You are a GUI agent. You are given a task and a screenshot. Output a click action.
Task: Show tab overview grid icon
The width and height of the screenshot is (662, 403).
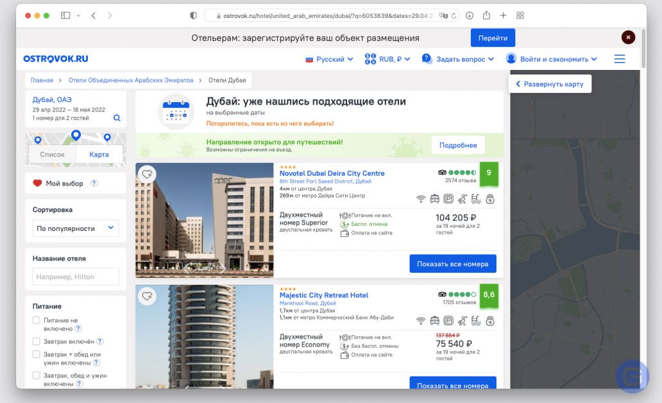(520, 15)
